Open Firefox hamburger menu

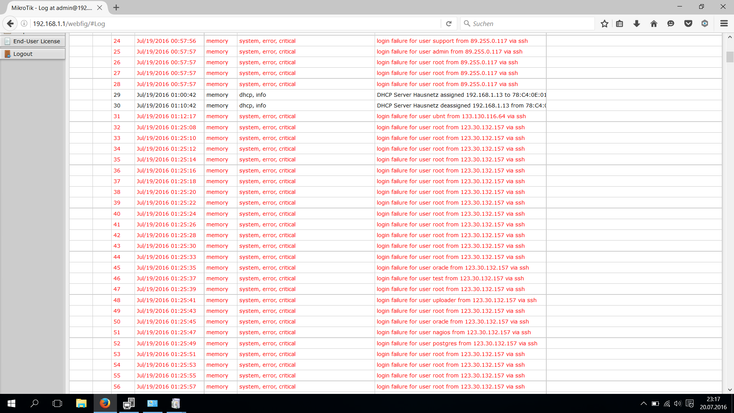(x=724, y=24)
